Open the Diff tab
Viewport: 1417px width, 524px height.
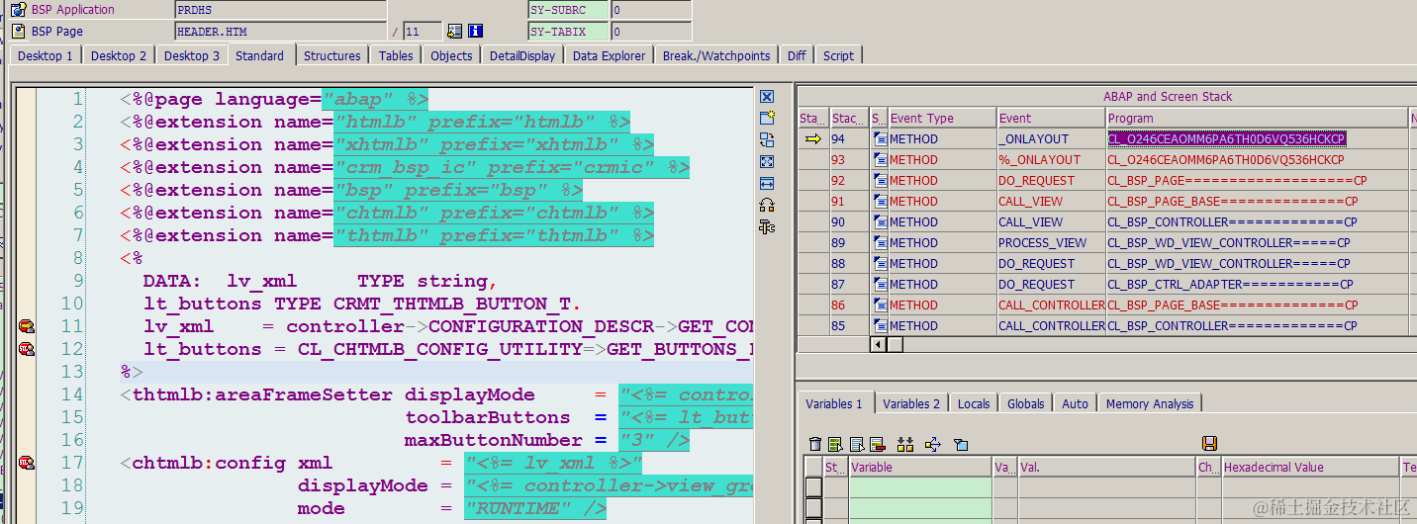[x=797, y=56]
